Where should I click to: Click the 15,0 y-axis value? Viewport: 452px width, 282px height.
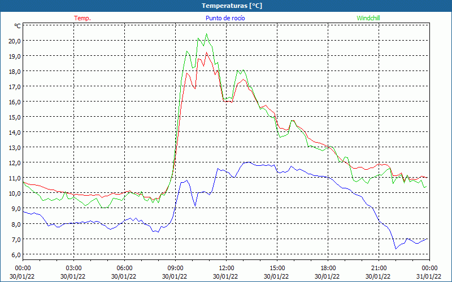click(x=15, y=117)
